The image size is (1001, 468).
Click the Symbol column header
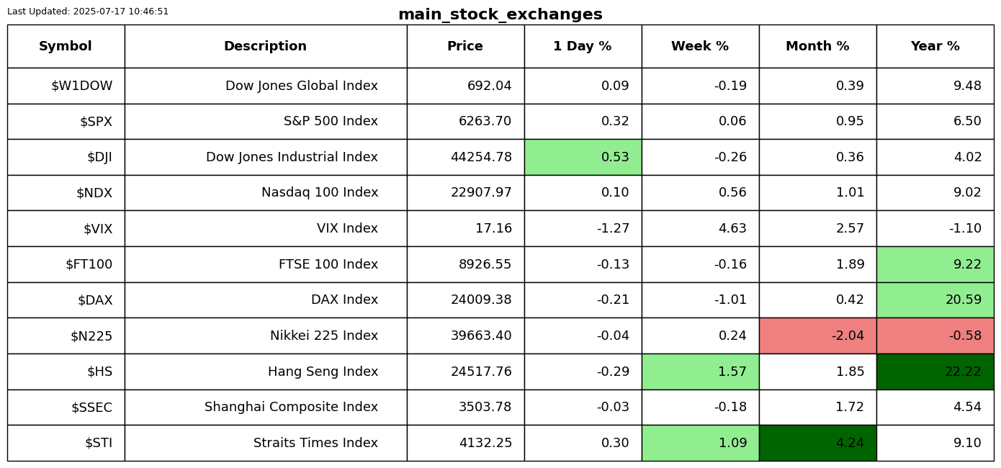66,47
